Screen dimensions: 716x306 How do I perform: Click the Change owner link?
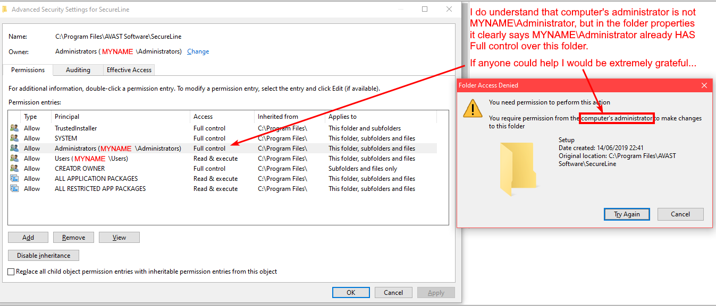[198, 51]
